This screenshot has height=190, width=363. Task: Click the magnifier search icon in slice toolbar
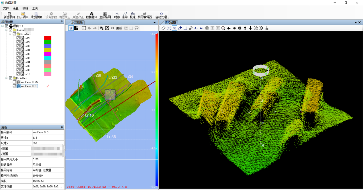click(223, 28)
